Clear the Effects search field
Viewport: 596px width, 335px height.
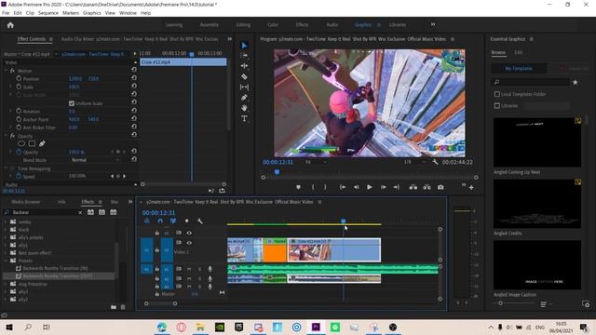pyautogui.click(x=80, y=213)
